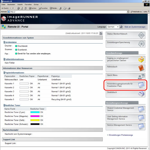
Task: Click the browser Forward arrow
Action: pyautogui.click(x=13, y=8)
